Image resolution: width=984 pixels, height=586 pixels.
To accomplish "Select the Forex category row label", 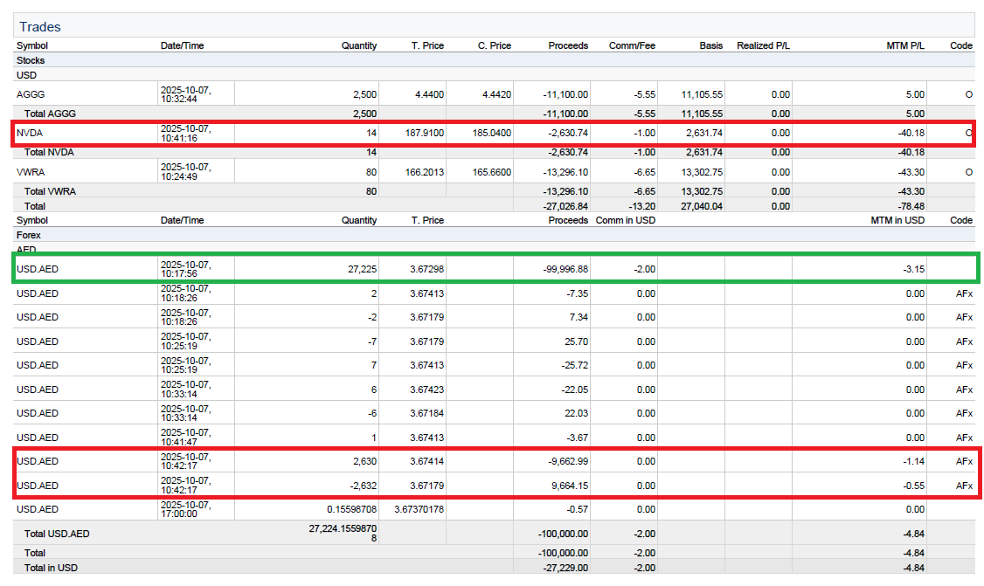I will coord(29,235).
